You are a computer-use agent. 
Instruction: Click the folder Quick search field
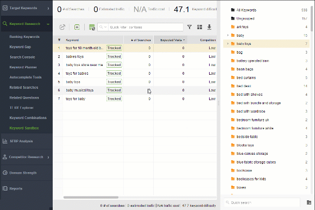tap(262, 202)
